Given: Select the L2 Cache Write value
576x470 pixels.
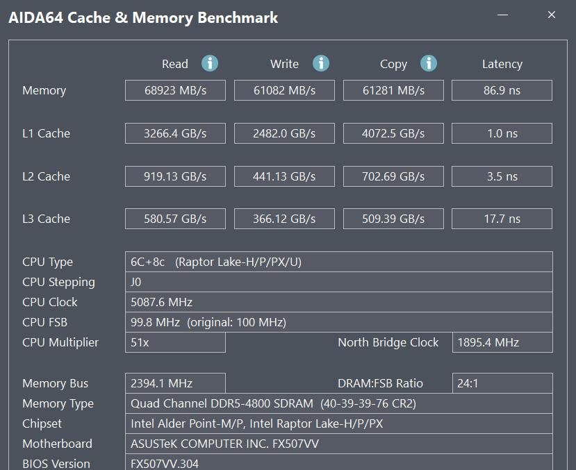Looking at the screenshot, I should click(284, 176).
